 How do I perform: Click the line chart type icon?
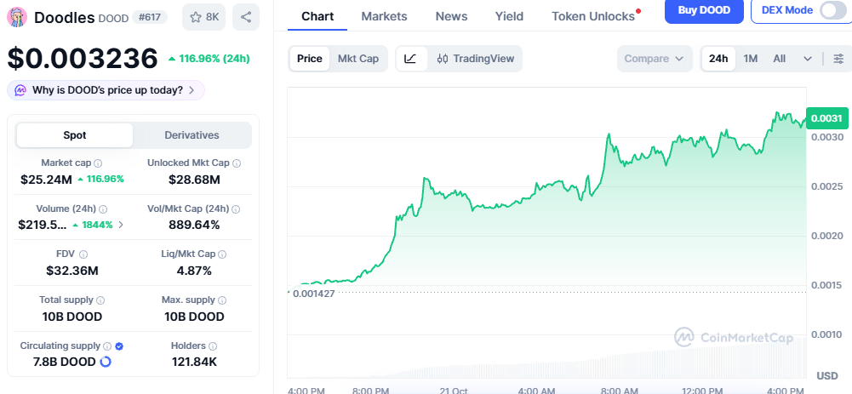(x=411, y=59)
